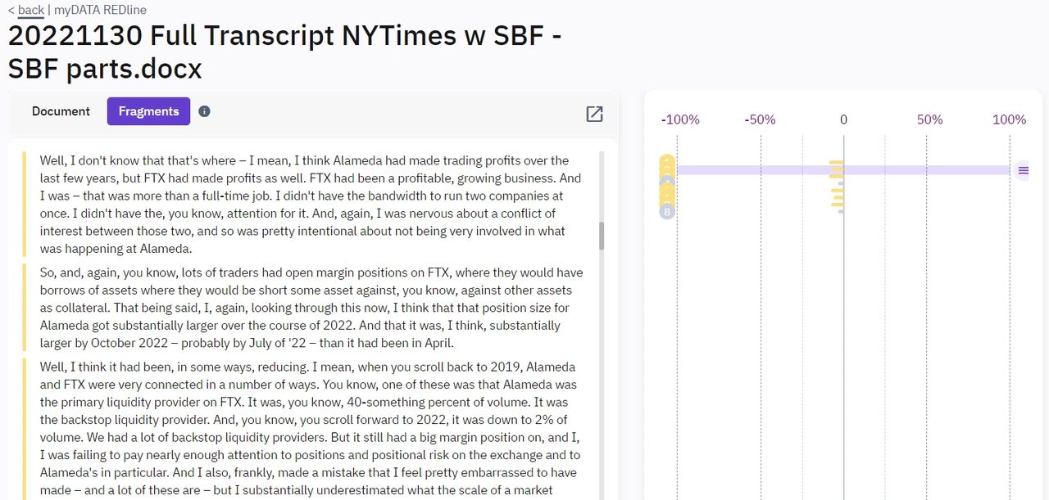
Task: Click fragment starting 'Well, I don't know'
Action: pos(311,205)
